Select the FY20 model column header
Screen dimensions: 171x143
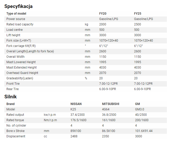[x=103, y=14]
